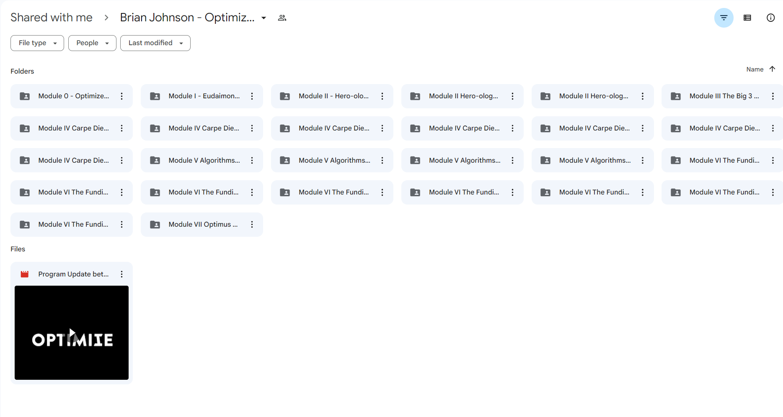Viewport: 783px width, 417px height.
Task: Select the Program Update video file name
Action: (73, 274)
